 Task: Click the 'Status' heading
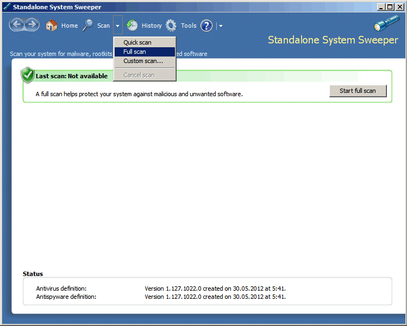[33, 274]
